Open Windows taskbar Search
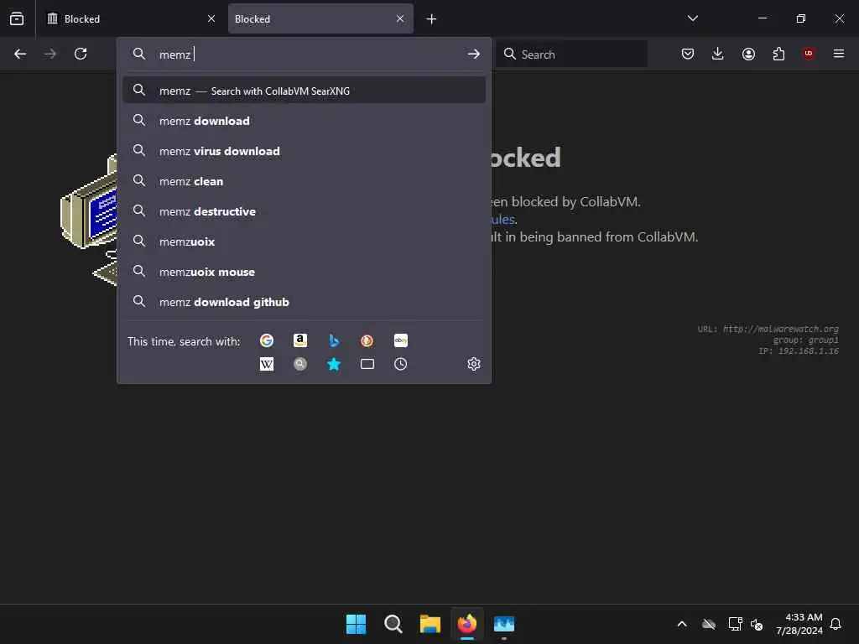 (x=393, y=624)
